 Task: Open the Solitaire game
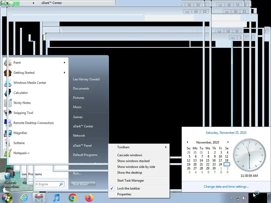(35, 143)
